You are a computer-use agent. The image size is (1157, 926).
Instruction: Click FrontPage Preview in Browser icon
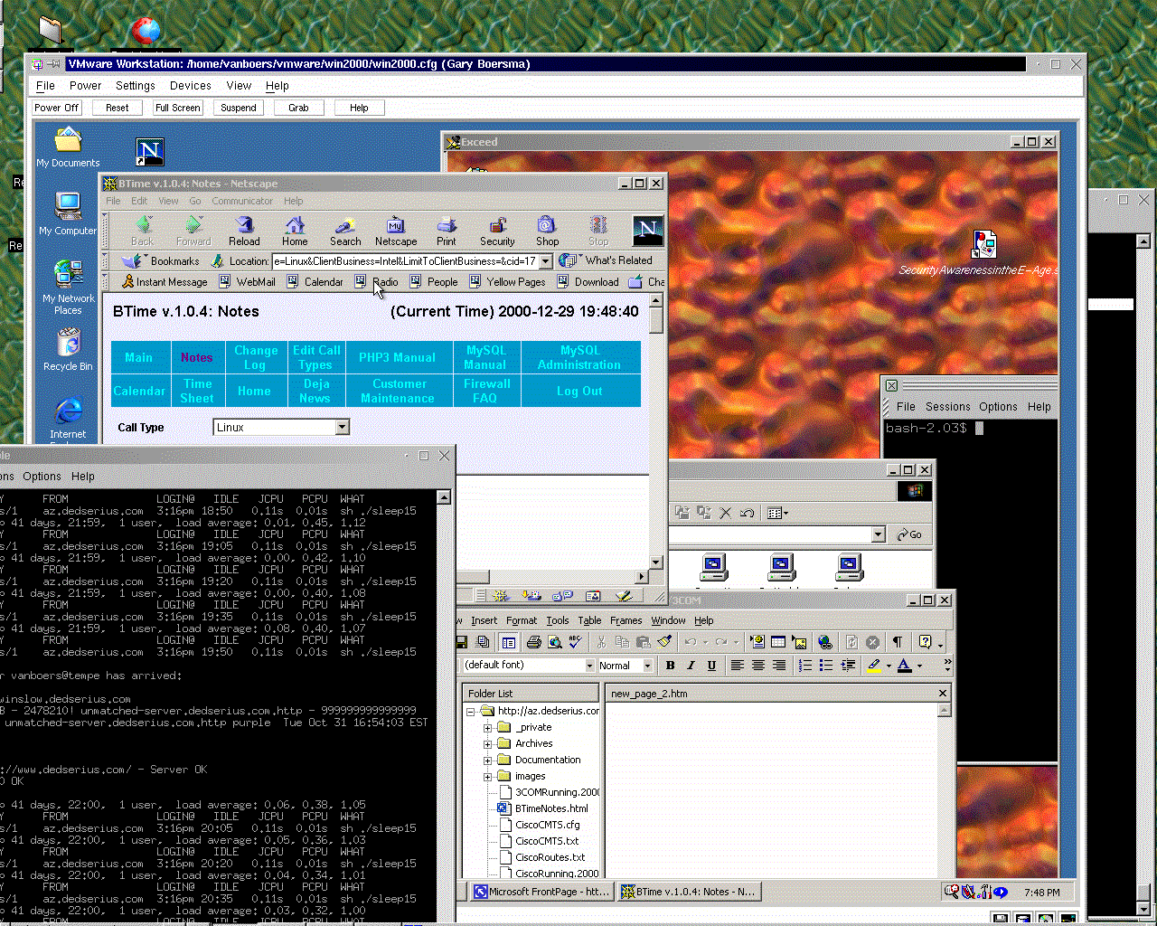pyautogui.click(x=554, y=642)
